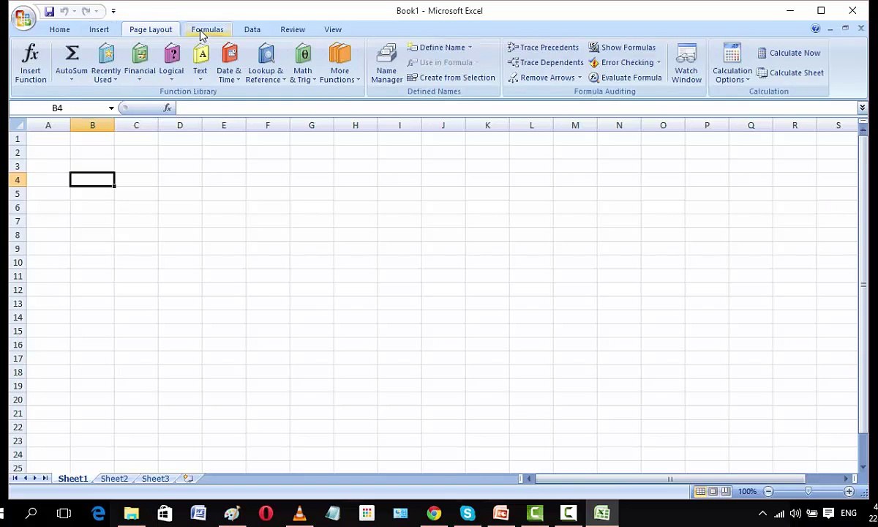Open Logical functions library

(x=171, y=64)
